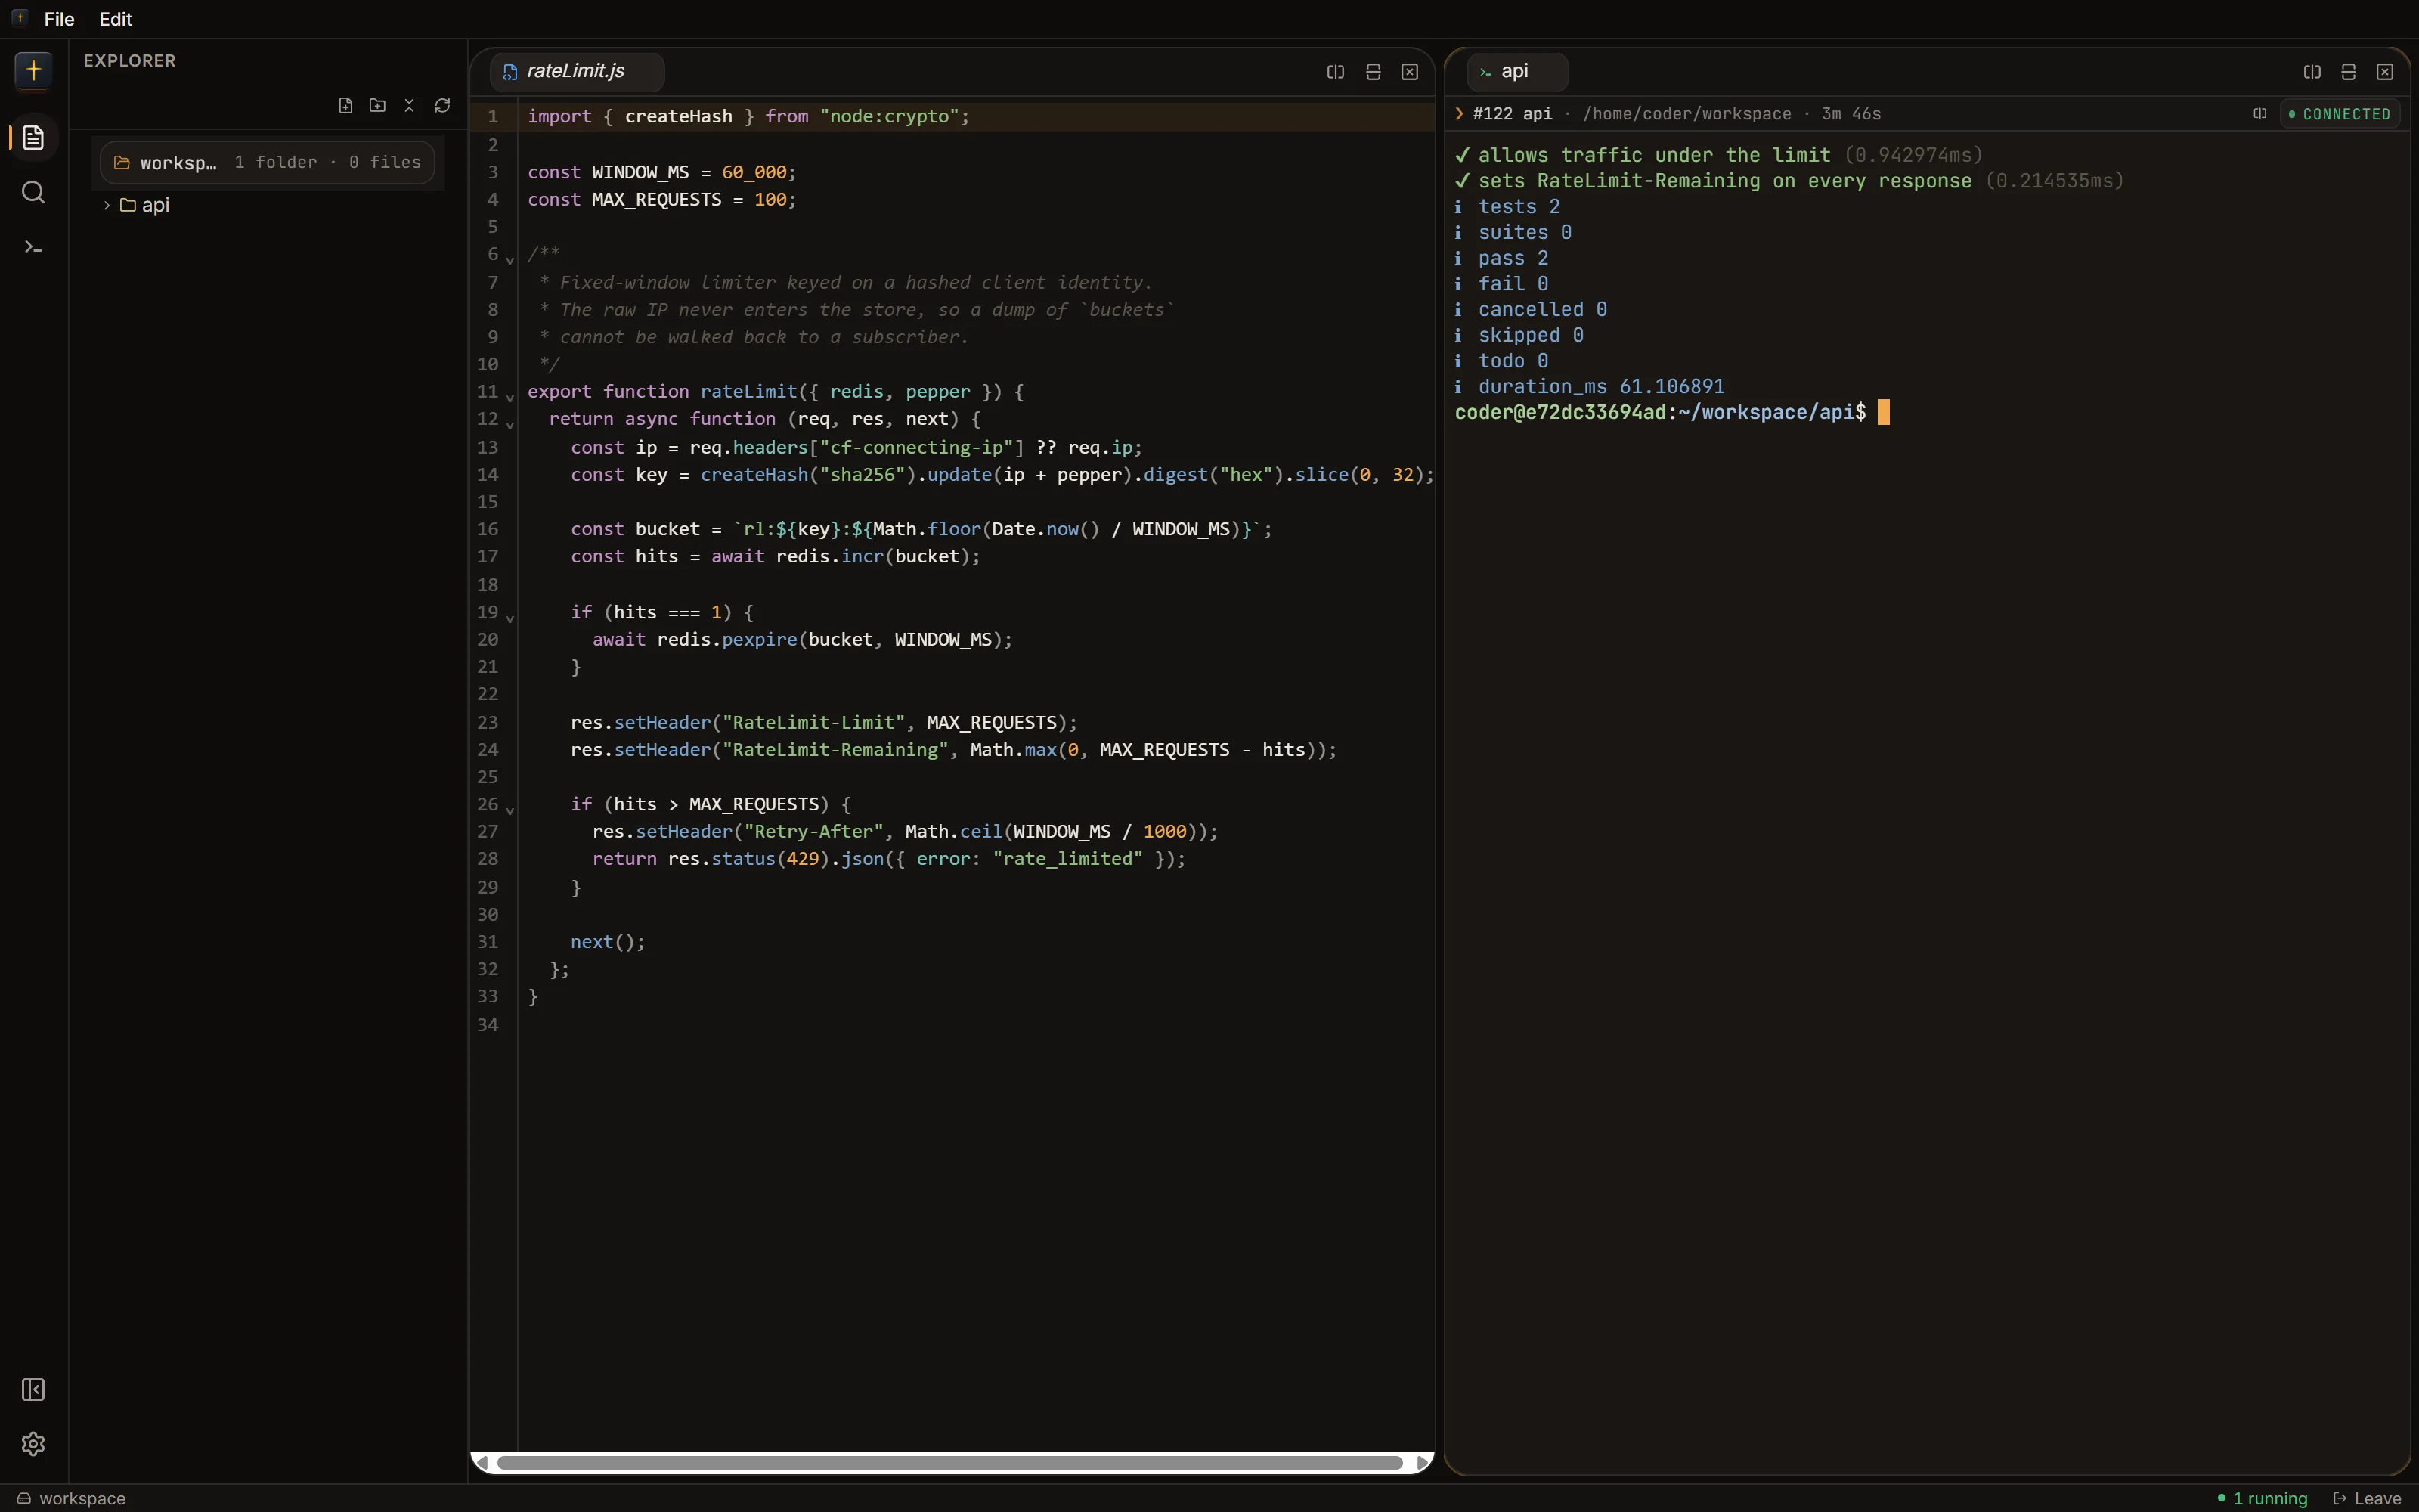The image size is (2419, 1512).
Task: Click 'MAX_REQUESTS' constant on line 4
Action: [x=657, y=199]
